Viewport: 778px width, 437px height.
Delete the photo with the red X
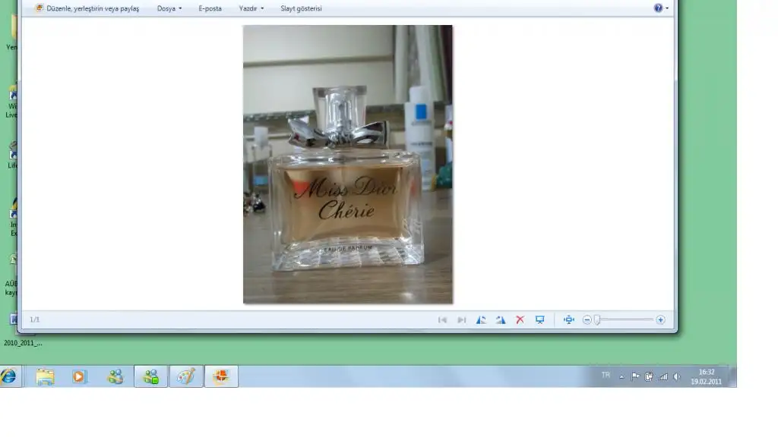click(520, 320)
